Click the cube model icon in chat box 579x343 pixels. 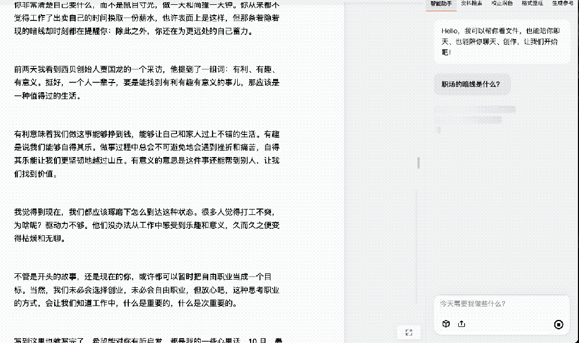coord(446,324)
